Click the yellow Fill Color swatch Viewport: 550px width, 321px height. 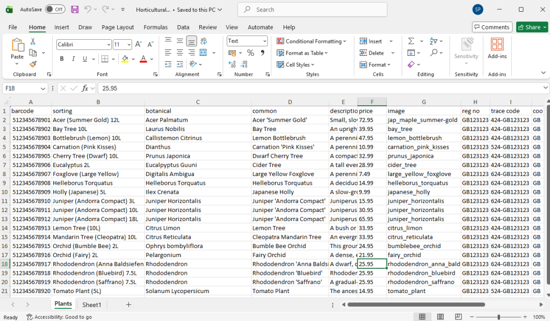pyautogui.click(x=125, y=59)
